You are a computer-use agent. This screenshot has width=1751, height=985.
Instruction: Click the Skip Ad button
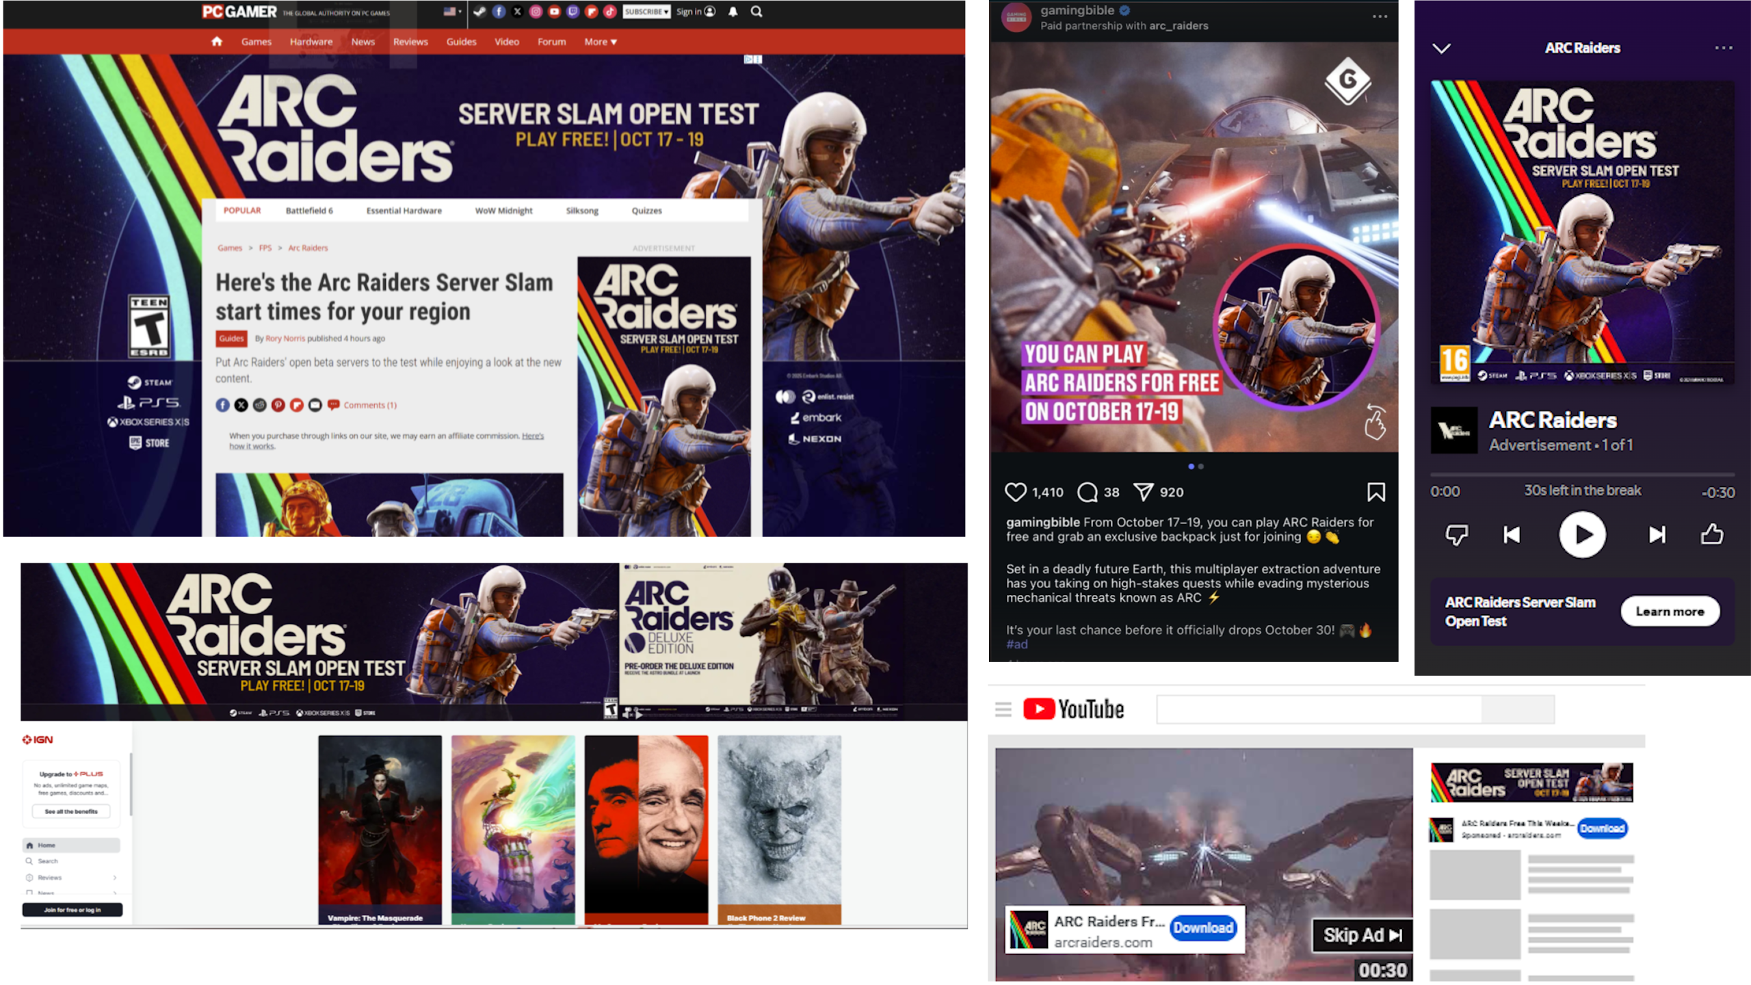[x=1362, y=935]
